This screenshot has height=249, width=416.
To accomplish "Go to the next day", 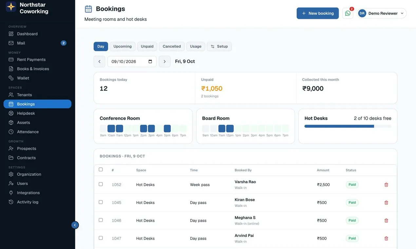I will [164, 62].
